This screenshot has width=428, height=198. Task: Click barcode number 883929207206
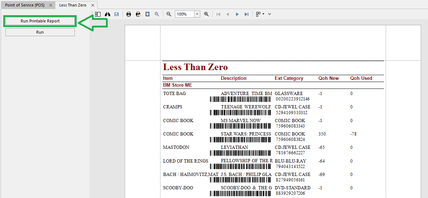click(x=290, y=193)
